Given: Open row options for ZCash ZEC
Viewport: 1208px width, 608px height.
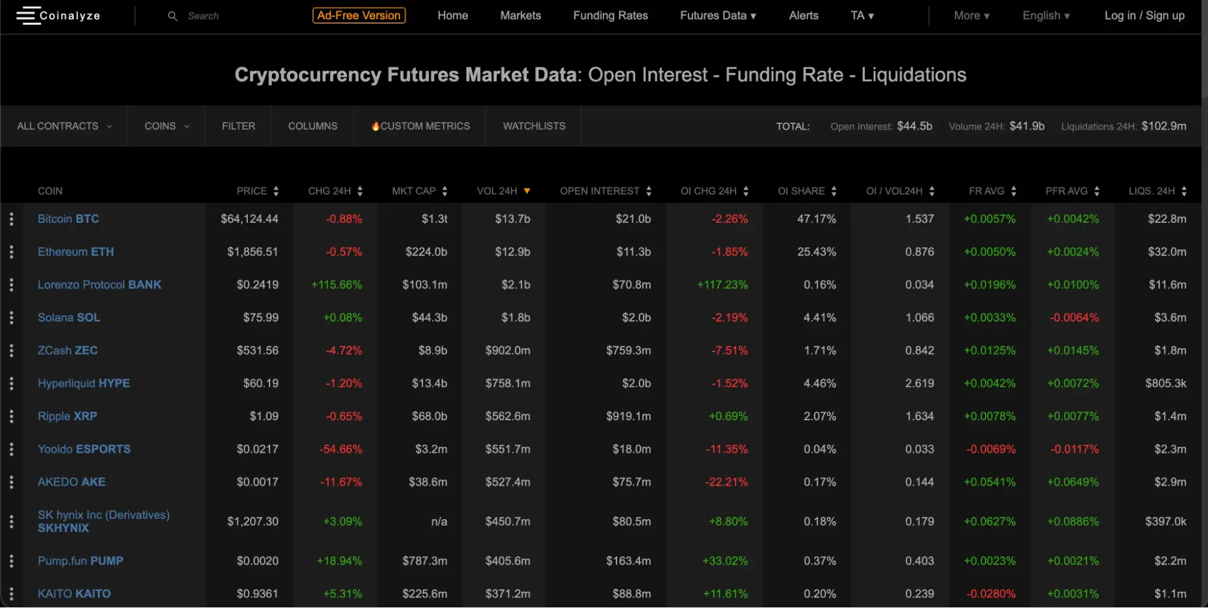Looking at the screenshot, I should (x=11, y=351).
